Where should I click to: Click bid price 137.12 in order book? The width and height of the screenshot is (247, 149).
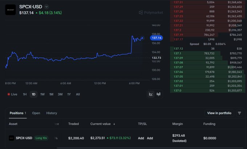178,49
